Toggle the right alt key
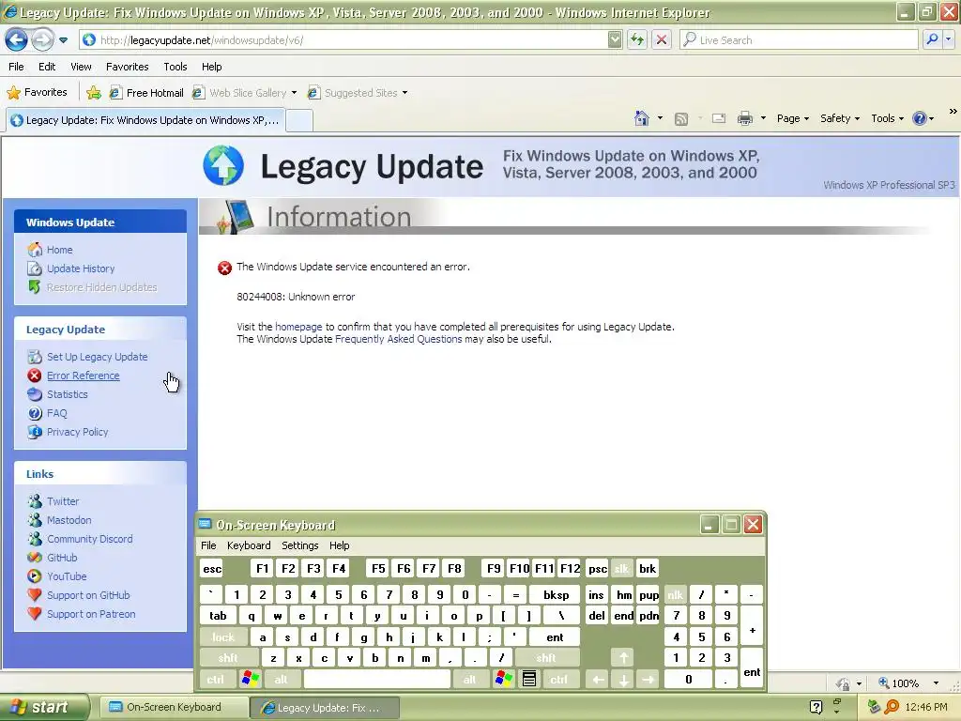 coord(469,680)
